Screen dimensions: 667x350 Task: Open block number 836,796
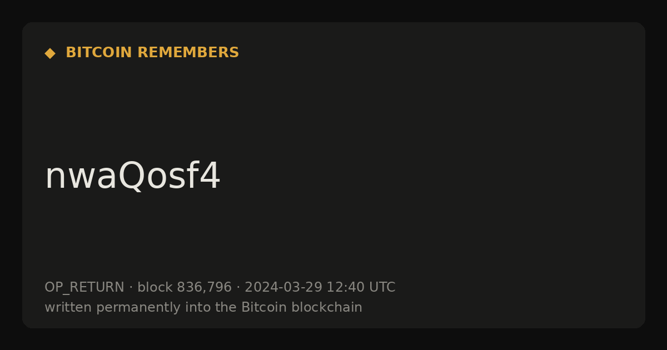(204, 288)
